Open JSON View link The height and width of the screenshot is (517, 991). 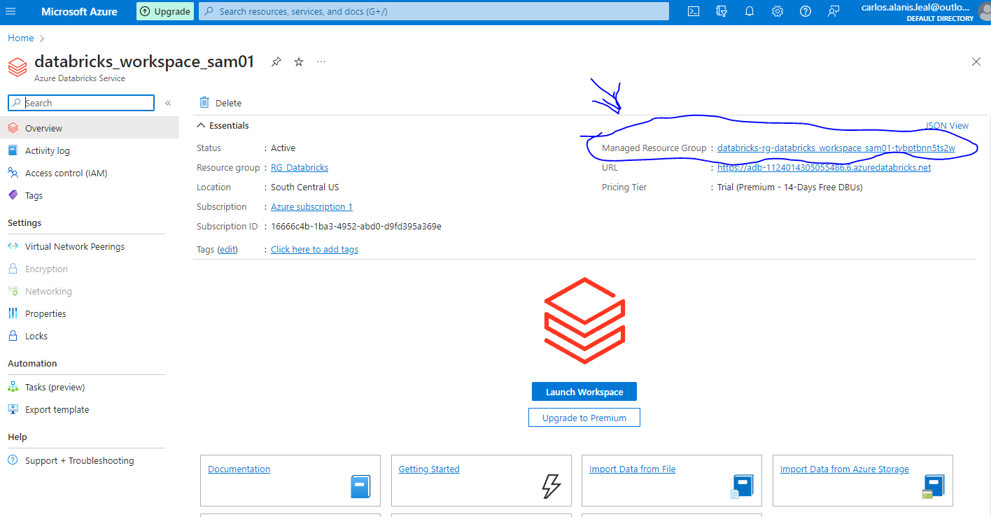click(x=947, y=126)
